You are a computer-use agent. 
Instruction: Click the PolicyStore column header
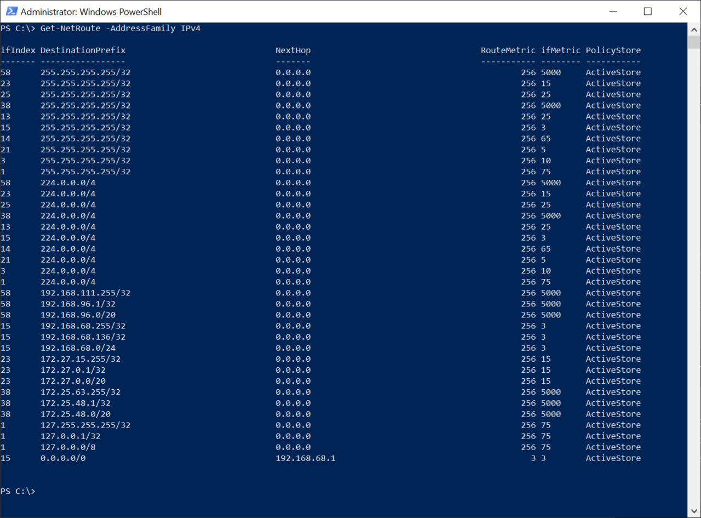coord(613,50)
